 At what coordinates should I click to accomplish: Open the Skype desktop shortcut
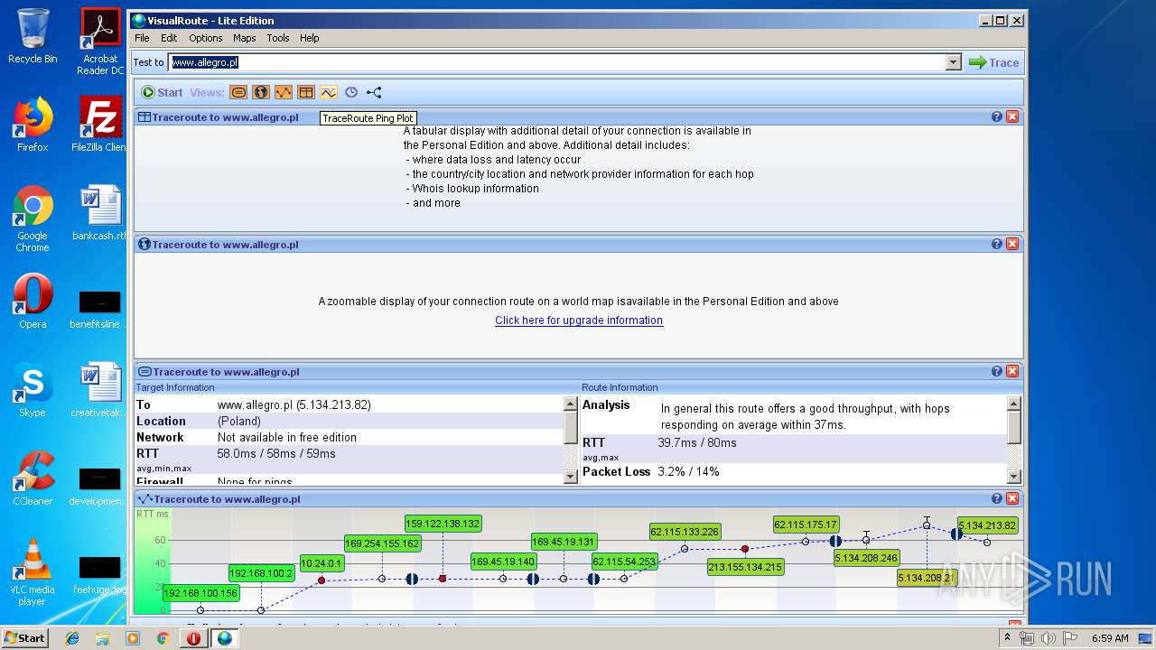point(33,390)
